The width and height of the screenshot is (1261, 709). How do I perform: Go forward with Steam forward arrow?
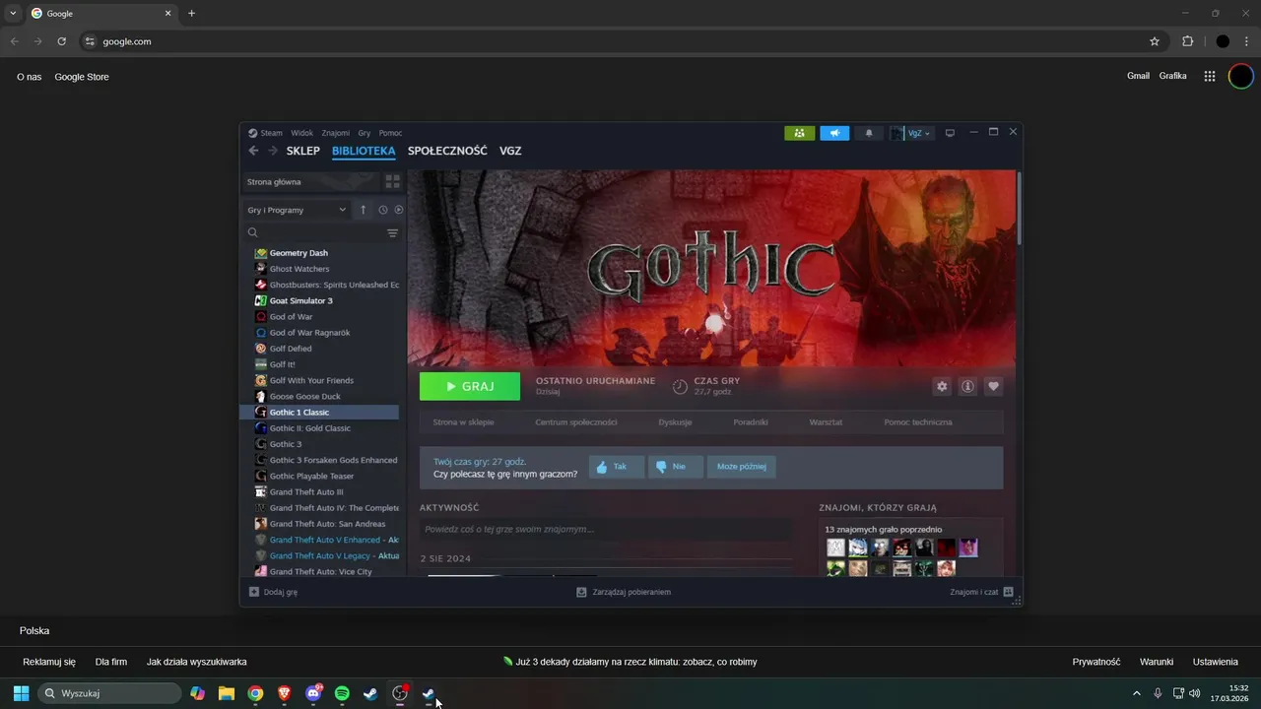(x=273, y=151)
